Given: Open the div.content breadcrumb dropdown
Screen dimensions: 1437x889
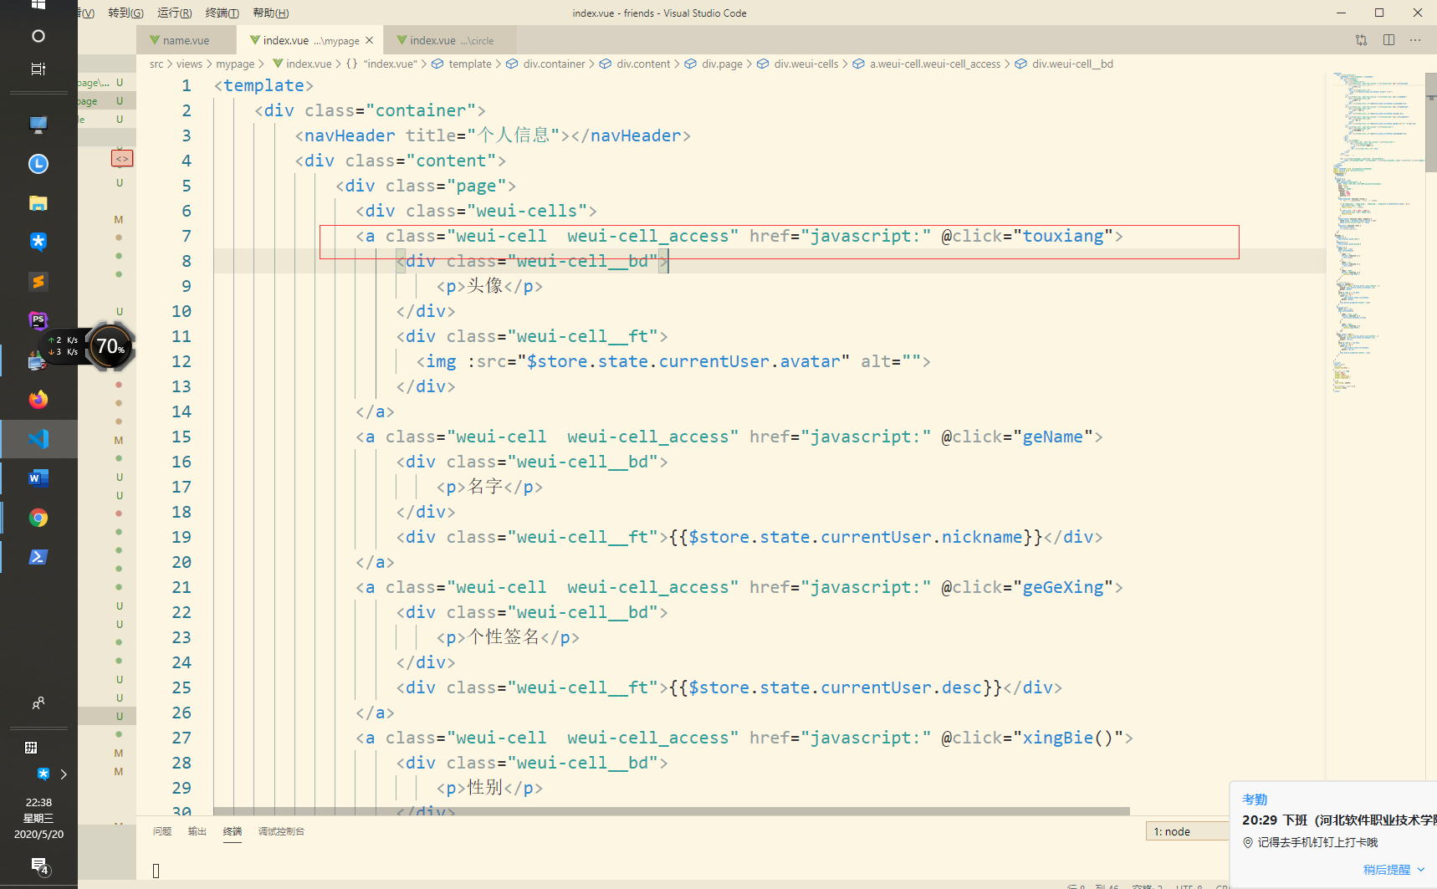Looking at the screenshot, I should [x=643, y=64].
